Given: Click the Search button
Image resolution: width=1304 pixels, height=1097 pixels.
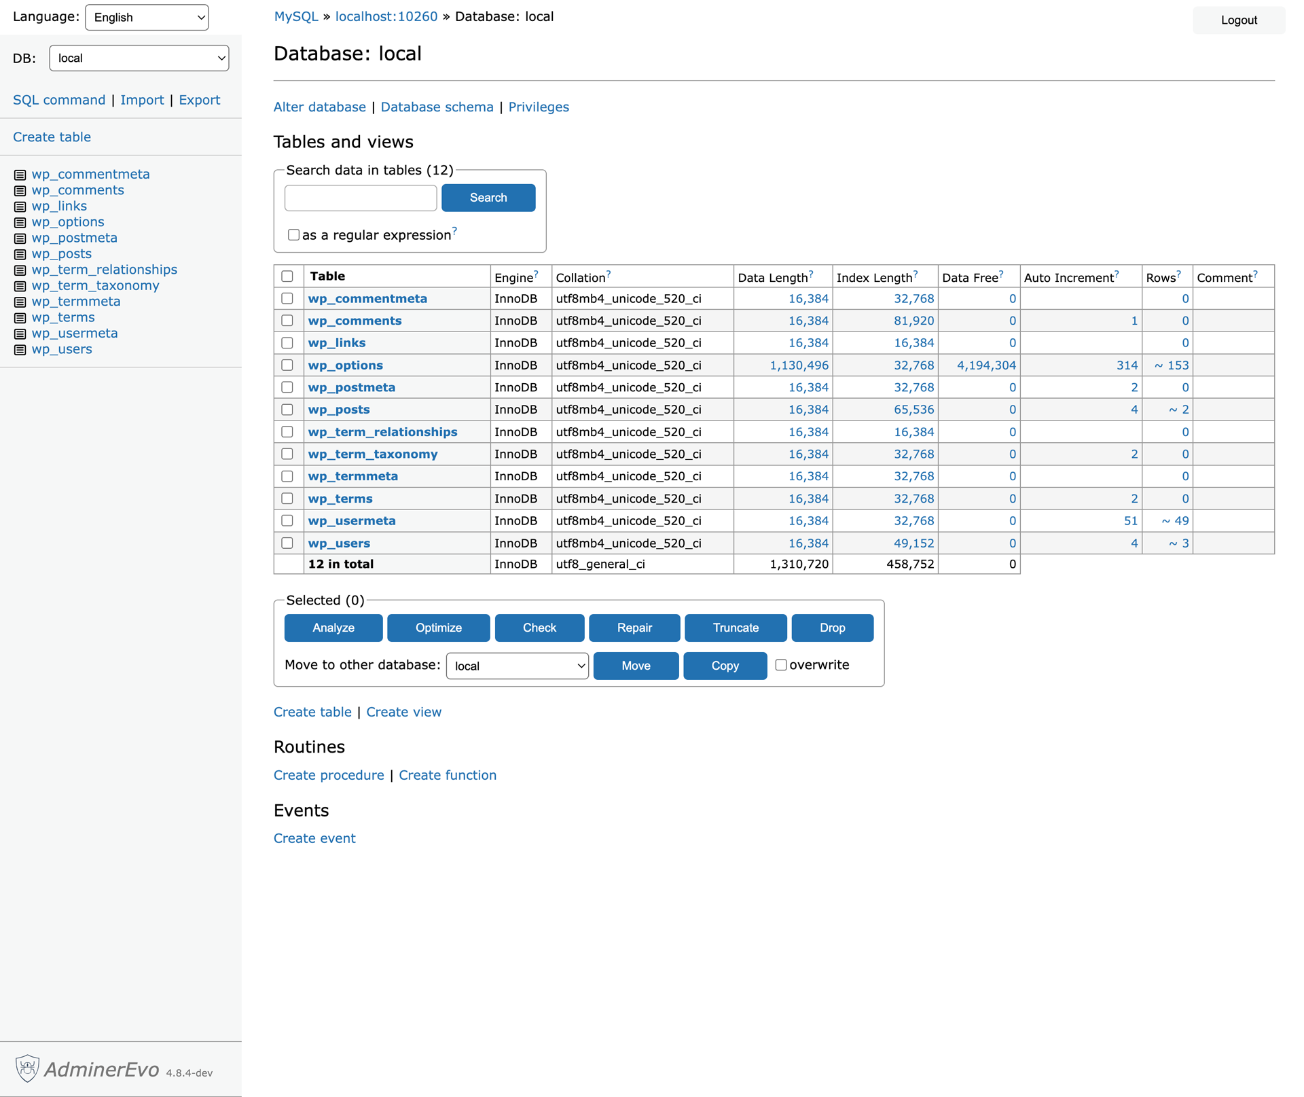Looking at the screenshot, I should pos(488,198).
